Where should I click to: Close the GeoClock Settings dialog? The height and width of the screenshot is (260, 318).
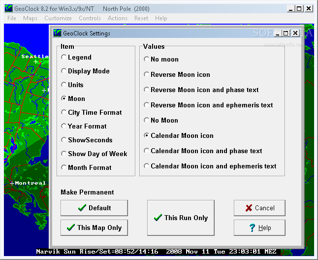coord(295,33)
